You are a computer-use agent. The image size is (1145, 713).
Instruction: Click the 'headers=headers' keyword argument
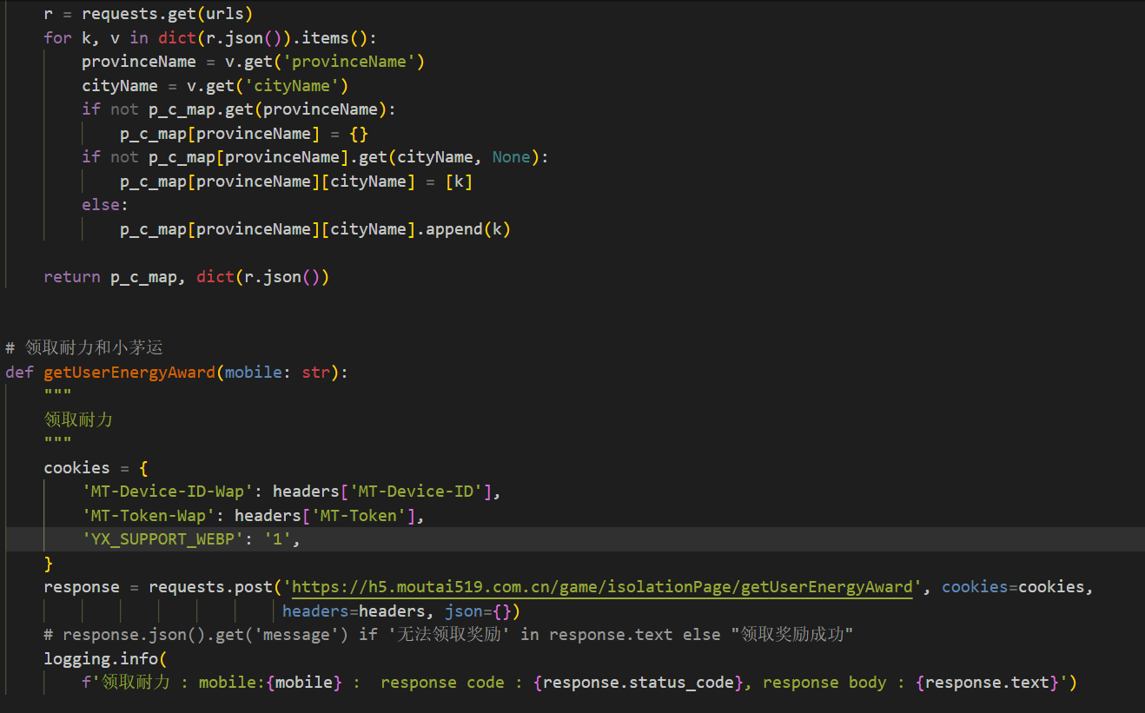(354, 611)
